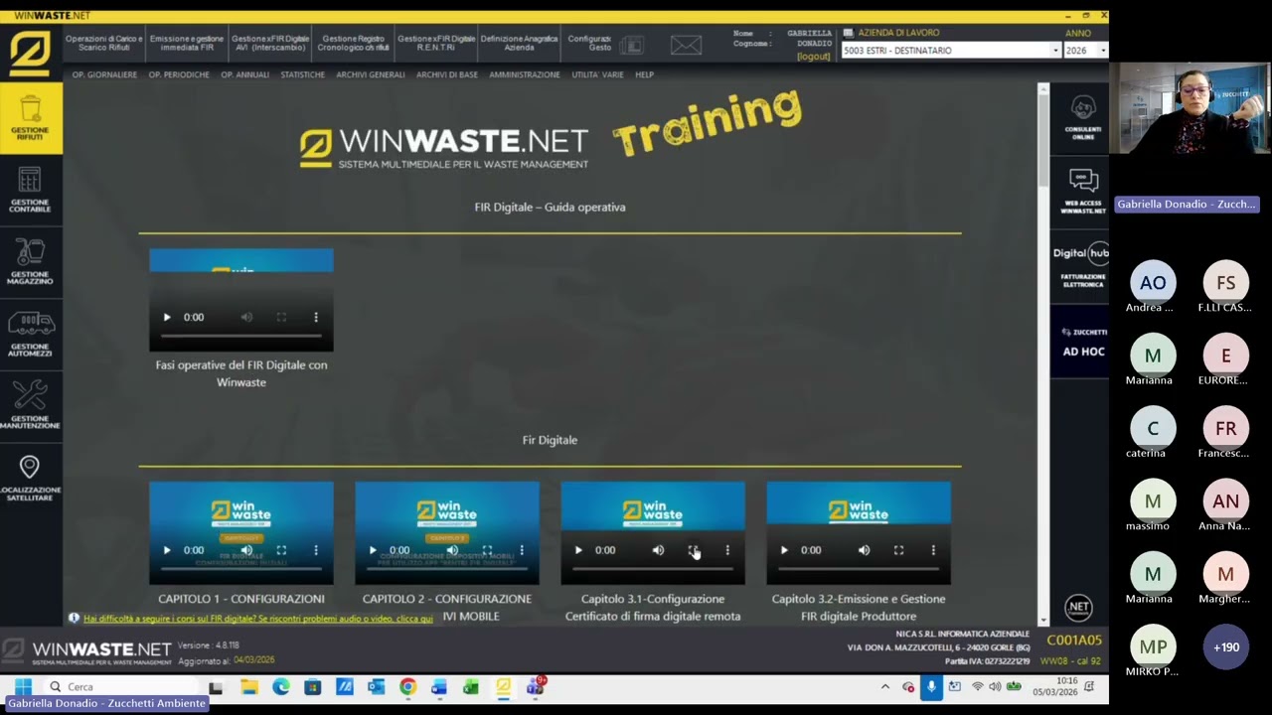1272x715 pixels.
Task: Play the Capitolo 3.1 video
Action: click(578, 550)
